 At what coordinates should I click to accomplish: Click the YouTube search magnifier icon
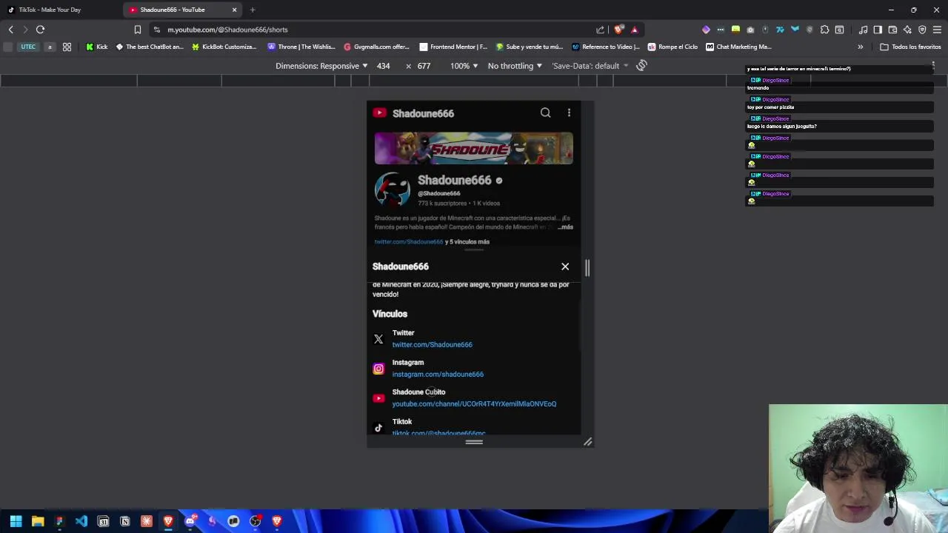click(545, 113)
